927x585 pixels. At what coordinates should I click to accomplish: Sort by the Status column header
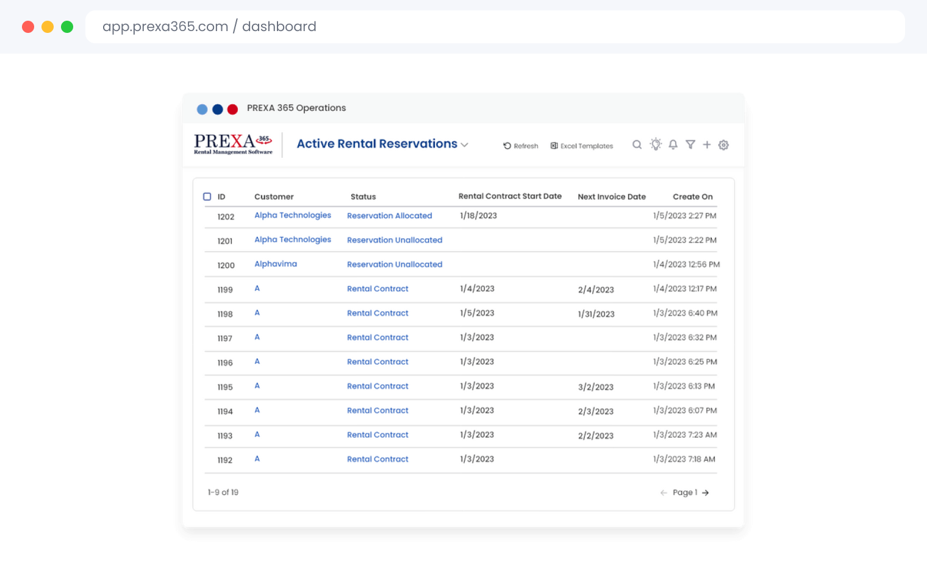click(x=363, y=197)
